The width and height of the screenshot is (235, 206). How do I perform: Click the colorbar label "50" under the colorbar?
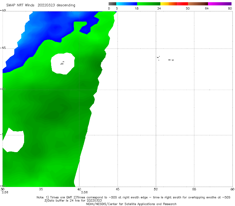(x=188, y=9)
